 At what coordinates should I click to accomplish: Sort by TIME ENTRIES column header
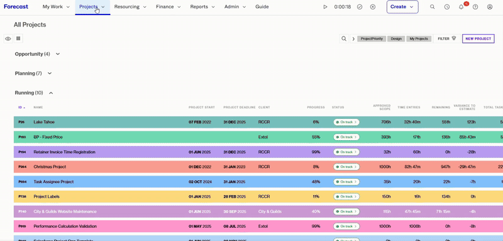(x=409, y=108)
